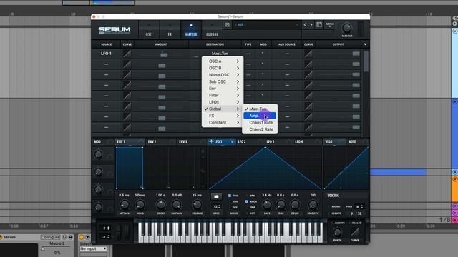Image resolution: width=458 pixels, height=257 pixels.
Task: Toggle LFO BPM sync
Action: click(x=252, y=196)
